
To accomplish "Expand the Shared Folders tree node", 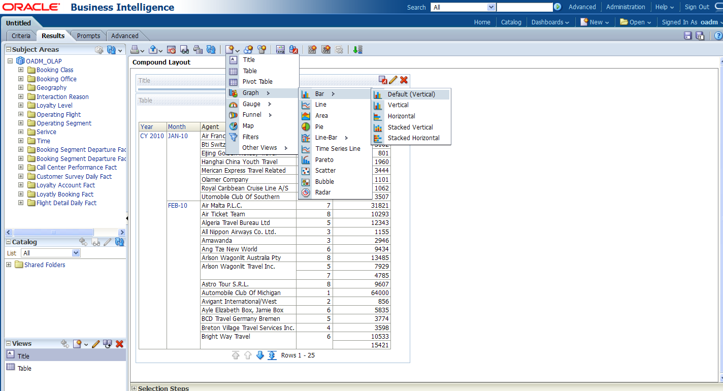I will coord(9,265).
